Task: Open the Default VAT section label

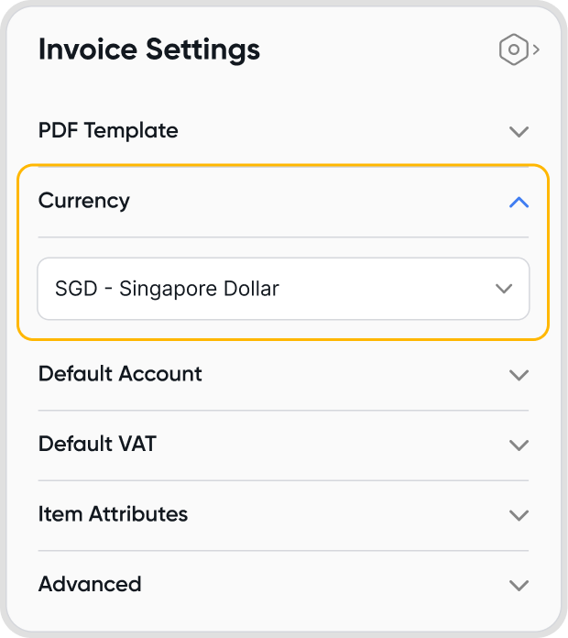Action: click(x=97, y=445)
